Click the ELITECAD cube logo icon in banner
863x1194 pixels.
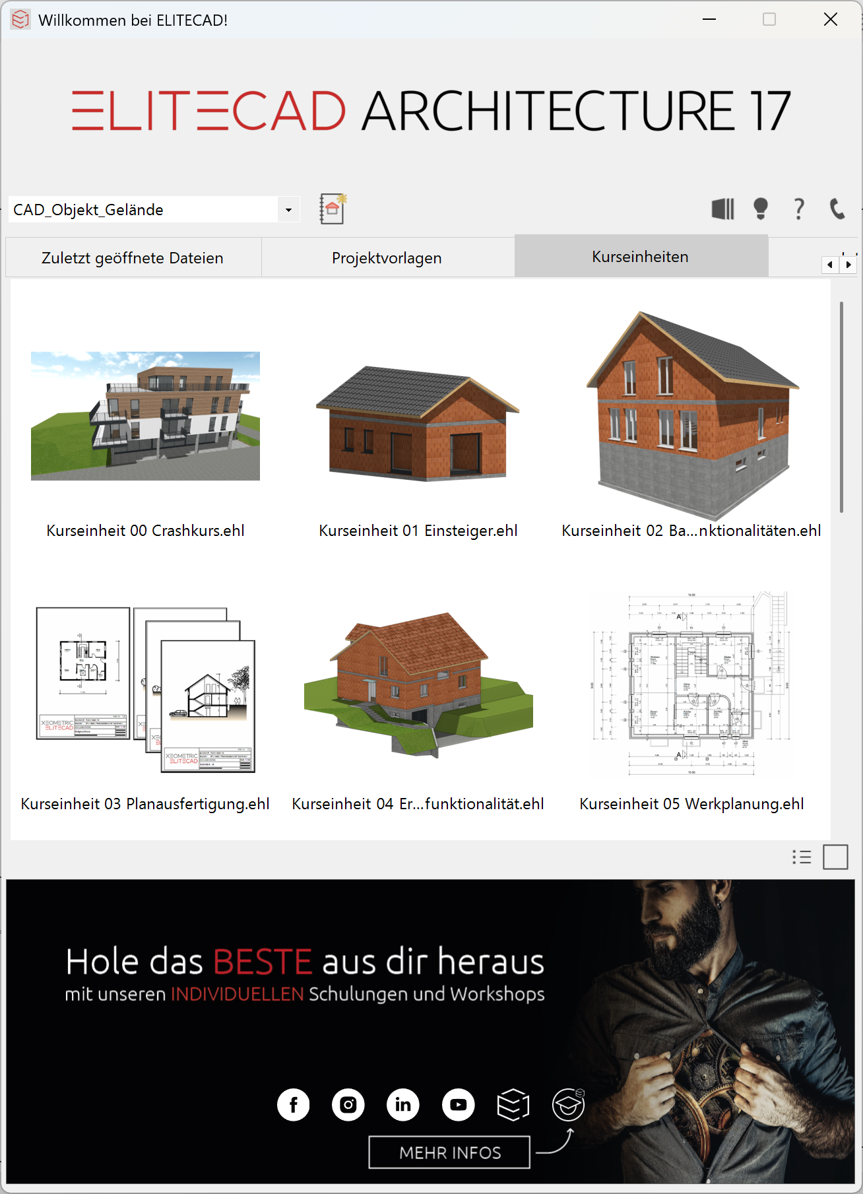tap(513, 1104)
